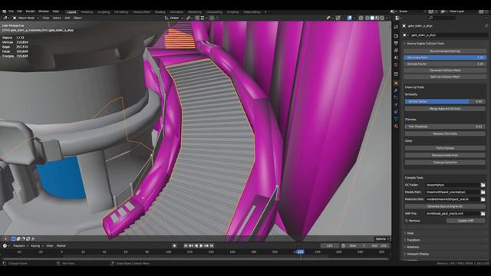The width and height of the screenshot is (491, 276).
Task: Click the folder icon beside VMF File
Action: click(483, 213)
